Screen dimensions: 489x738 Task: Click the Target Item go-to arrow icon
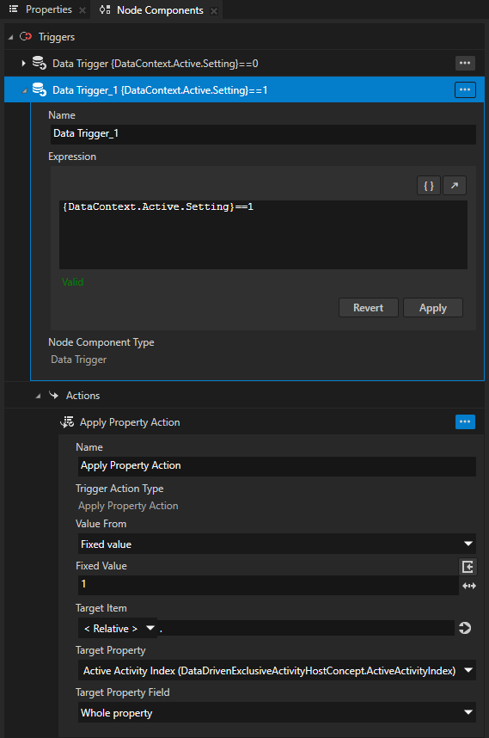(x=465, y=628)
